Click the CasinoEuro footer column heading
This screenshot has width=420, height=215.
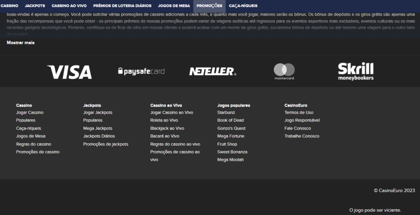coord(296,105)
